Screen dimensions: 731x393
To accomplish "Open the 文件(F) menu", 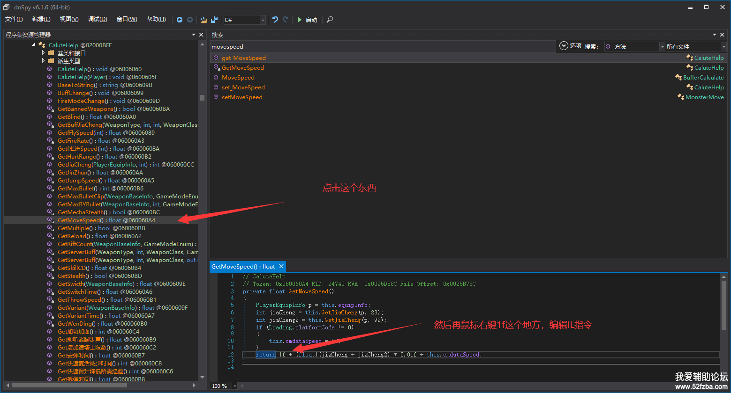I will point(14,19).
